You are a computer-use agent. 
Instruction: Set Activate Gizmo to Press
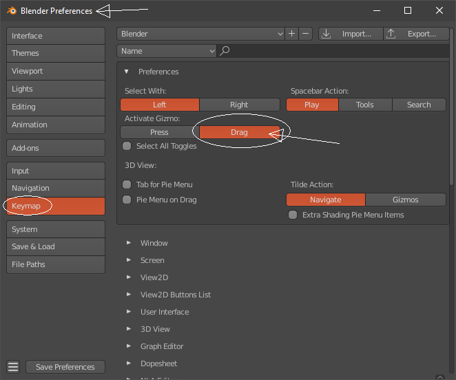160,132
